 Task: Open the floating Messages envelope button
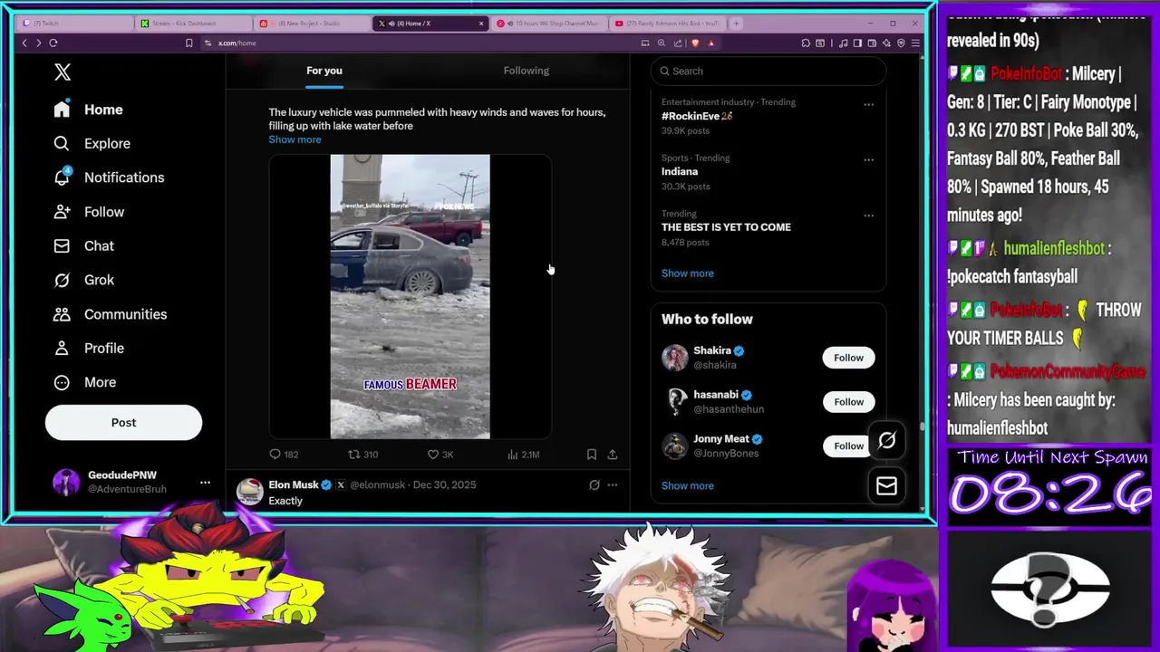tap(886, 486)
